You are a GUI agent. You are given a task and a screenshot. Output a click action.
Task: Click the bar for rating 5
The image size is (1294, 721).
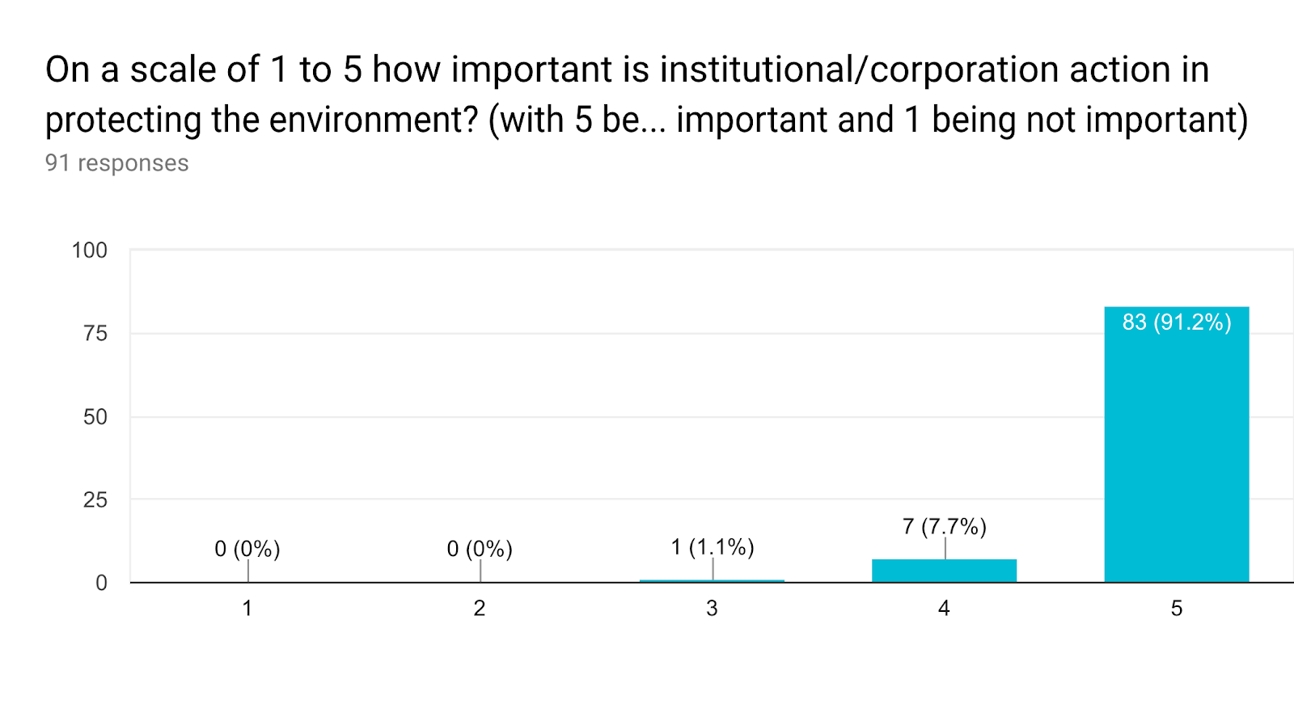pyautogui.click(x=1176, y=453)
